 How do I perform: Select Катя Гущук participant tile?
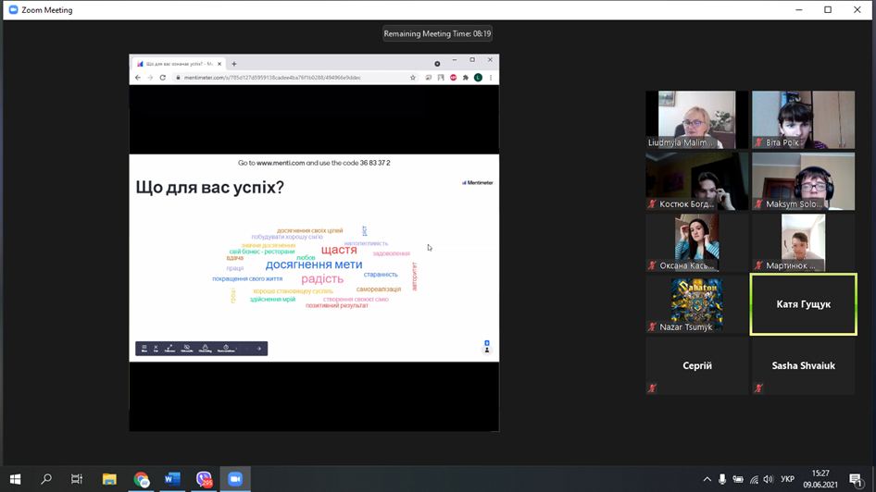pos(803,304)
